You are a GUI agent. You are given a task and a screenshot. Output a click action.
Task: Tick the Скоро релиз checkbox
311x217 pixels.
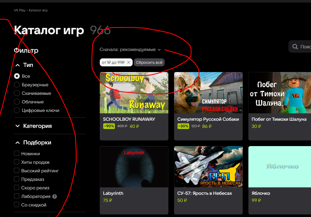click(17, 188)
